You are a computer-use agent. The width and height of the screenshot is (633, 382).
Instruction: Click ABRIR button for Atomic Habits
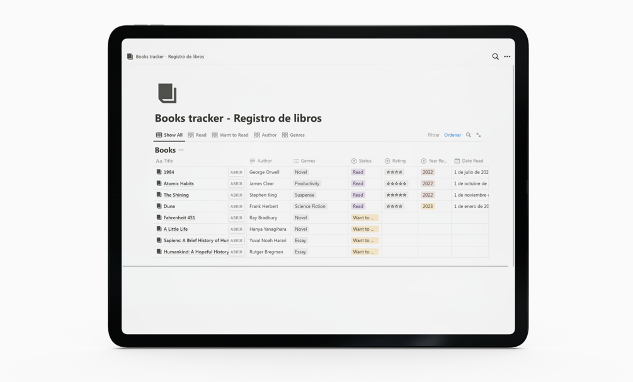pyautogui.click(x=236, y=183)
